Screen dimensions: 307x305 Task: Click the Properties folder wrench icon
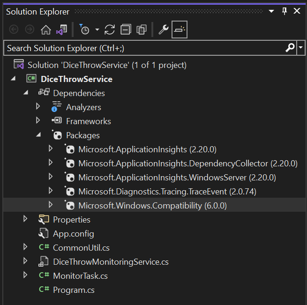coord(44,219)
